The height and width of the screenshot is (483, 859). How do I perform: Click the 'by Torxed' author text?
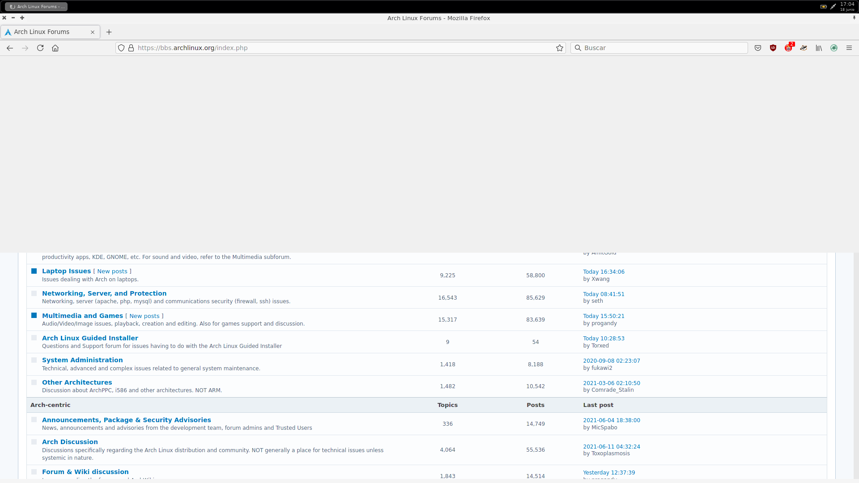(x=596, y=346)
